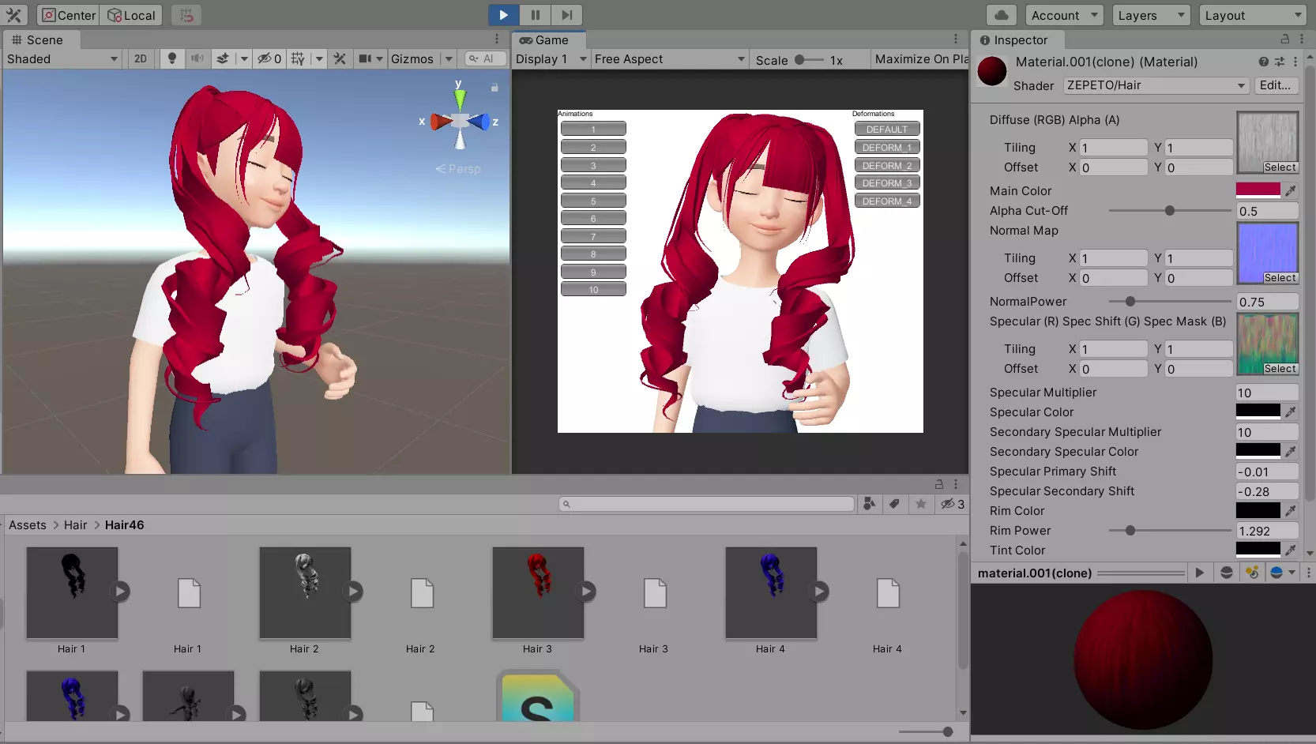
Task: Adjust the Game view Scale slider
Action: coord(809,59)
